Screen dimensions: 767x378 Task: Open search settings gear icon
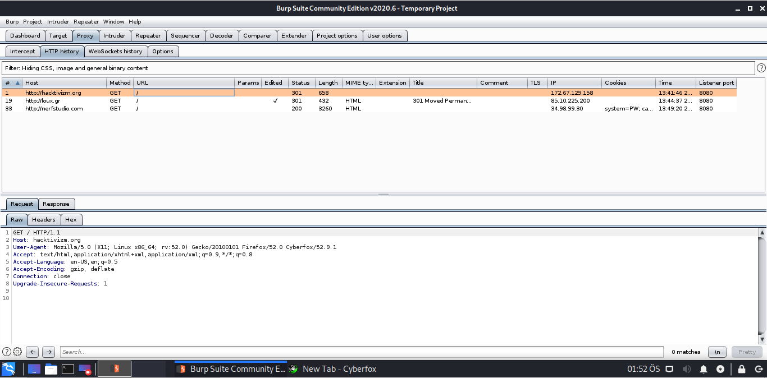click(17, 352)
